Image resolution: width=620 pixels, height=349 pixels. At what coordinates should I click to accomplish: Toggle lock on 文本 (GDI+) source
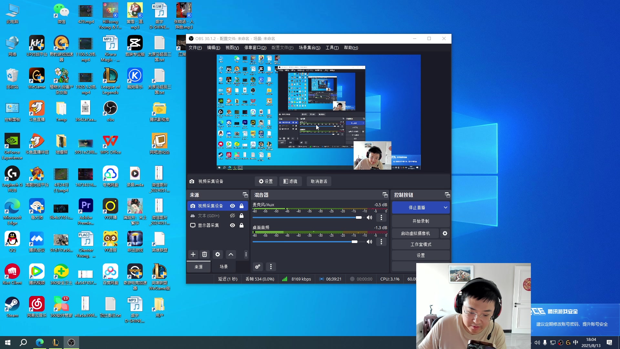click(x=242, y=216)
